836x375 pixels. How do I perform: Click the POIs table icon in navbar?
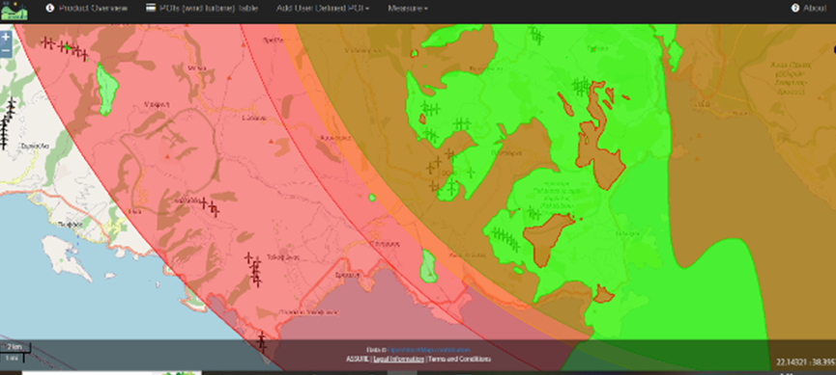tap(151, 8)
